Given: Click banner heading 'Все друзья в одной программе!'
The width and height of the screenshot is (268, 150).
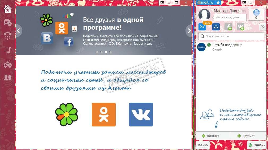Looking at the screenshot, I should (113, 23).
